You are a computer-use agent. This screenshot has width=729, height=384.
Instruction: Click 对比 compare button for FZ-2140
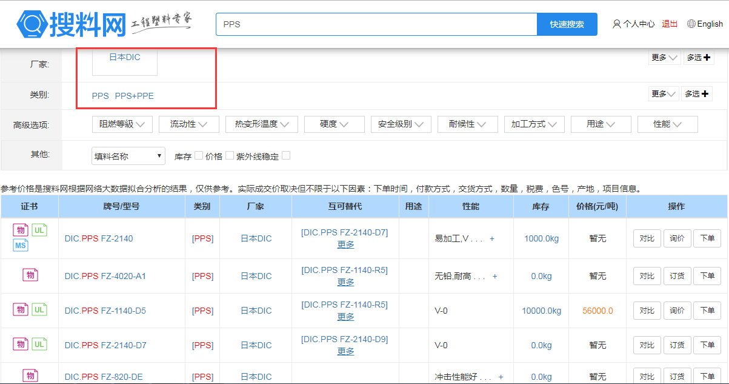click(647, 238)
